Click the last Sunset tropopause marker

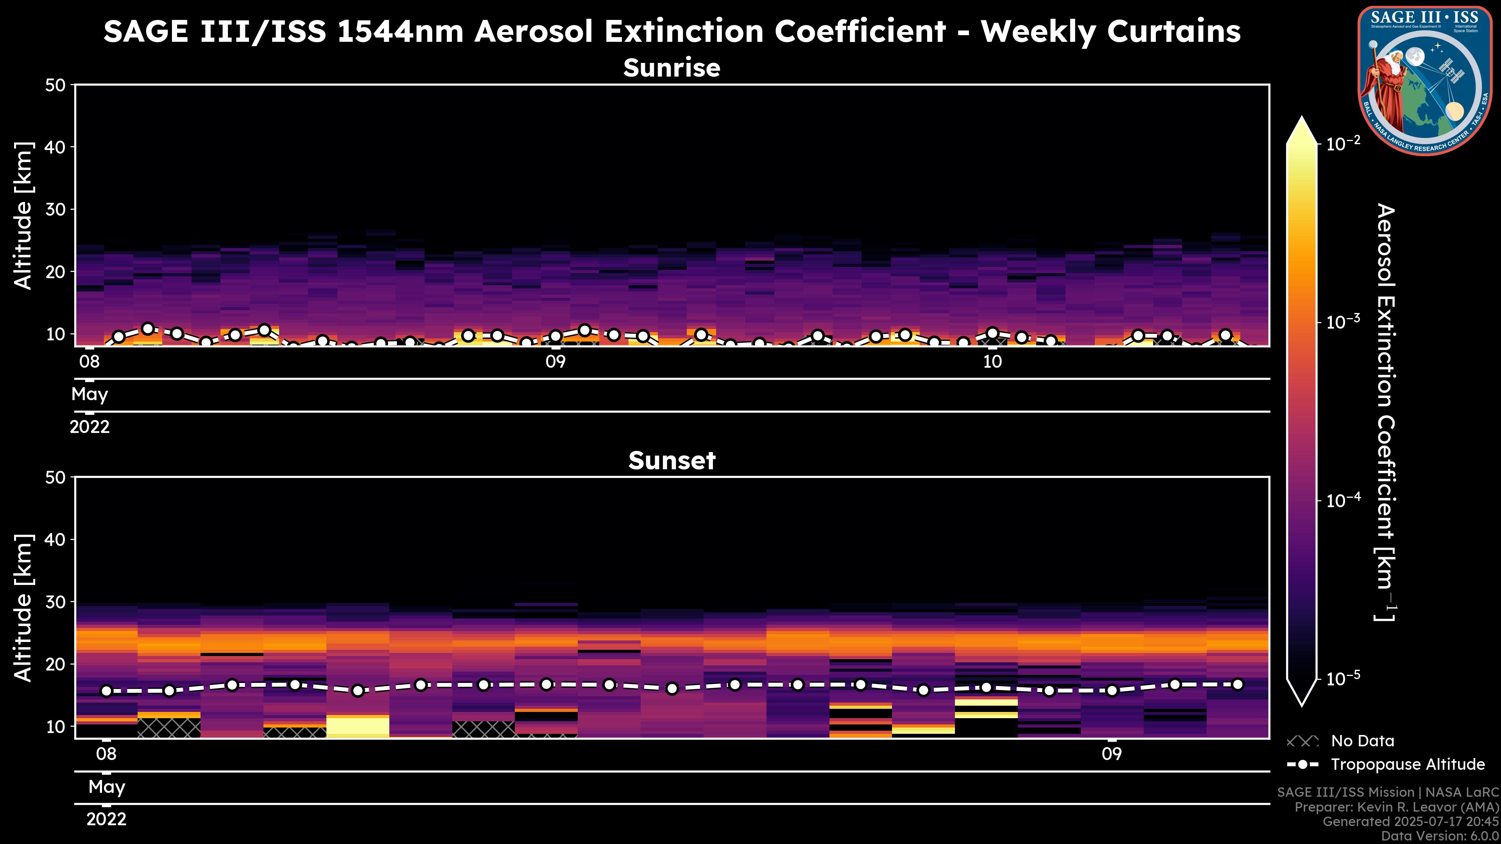[x=1238, y=685]
